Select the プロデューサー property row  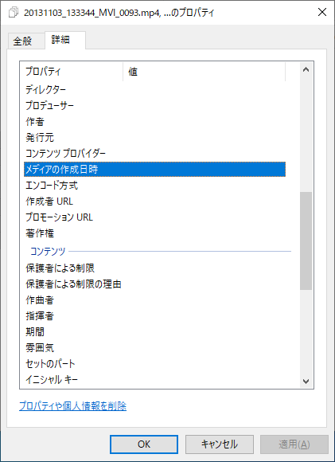[154, 105]
